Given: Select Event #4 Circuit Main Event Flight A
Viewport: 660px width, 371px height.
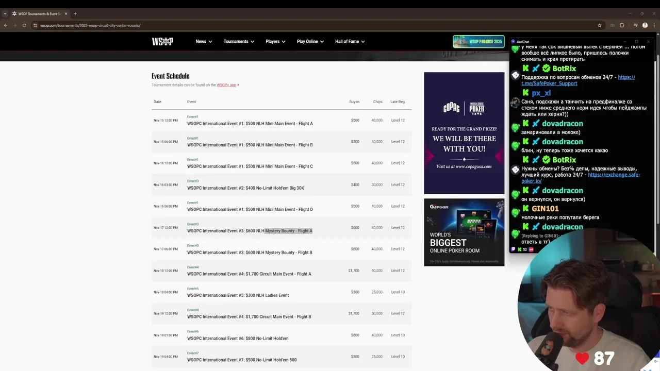Looking at the screenshot, I should (x=282, y=271).
